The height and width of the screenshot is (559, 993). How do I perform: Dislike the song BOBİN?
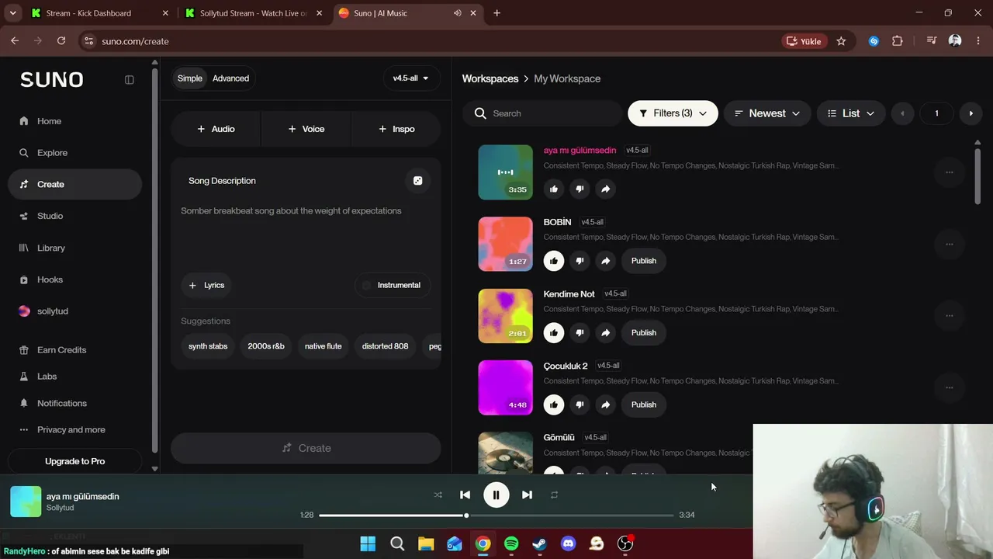click(580, 261)
